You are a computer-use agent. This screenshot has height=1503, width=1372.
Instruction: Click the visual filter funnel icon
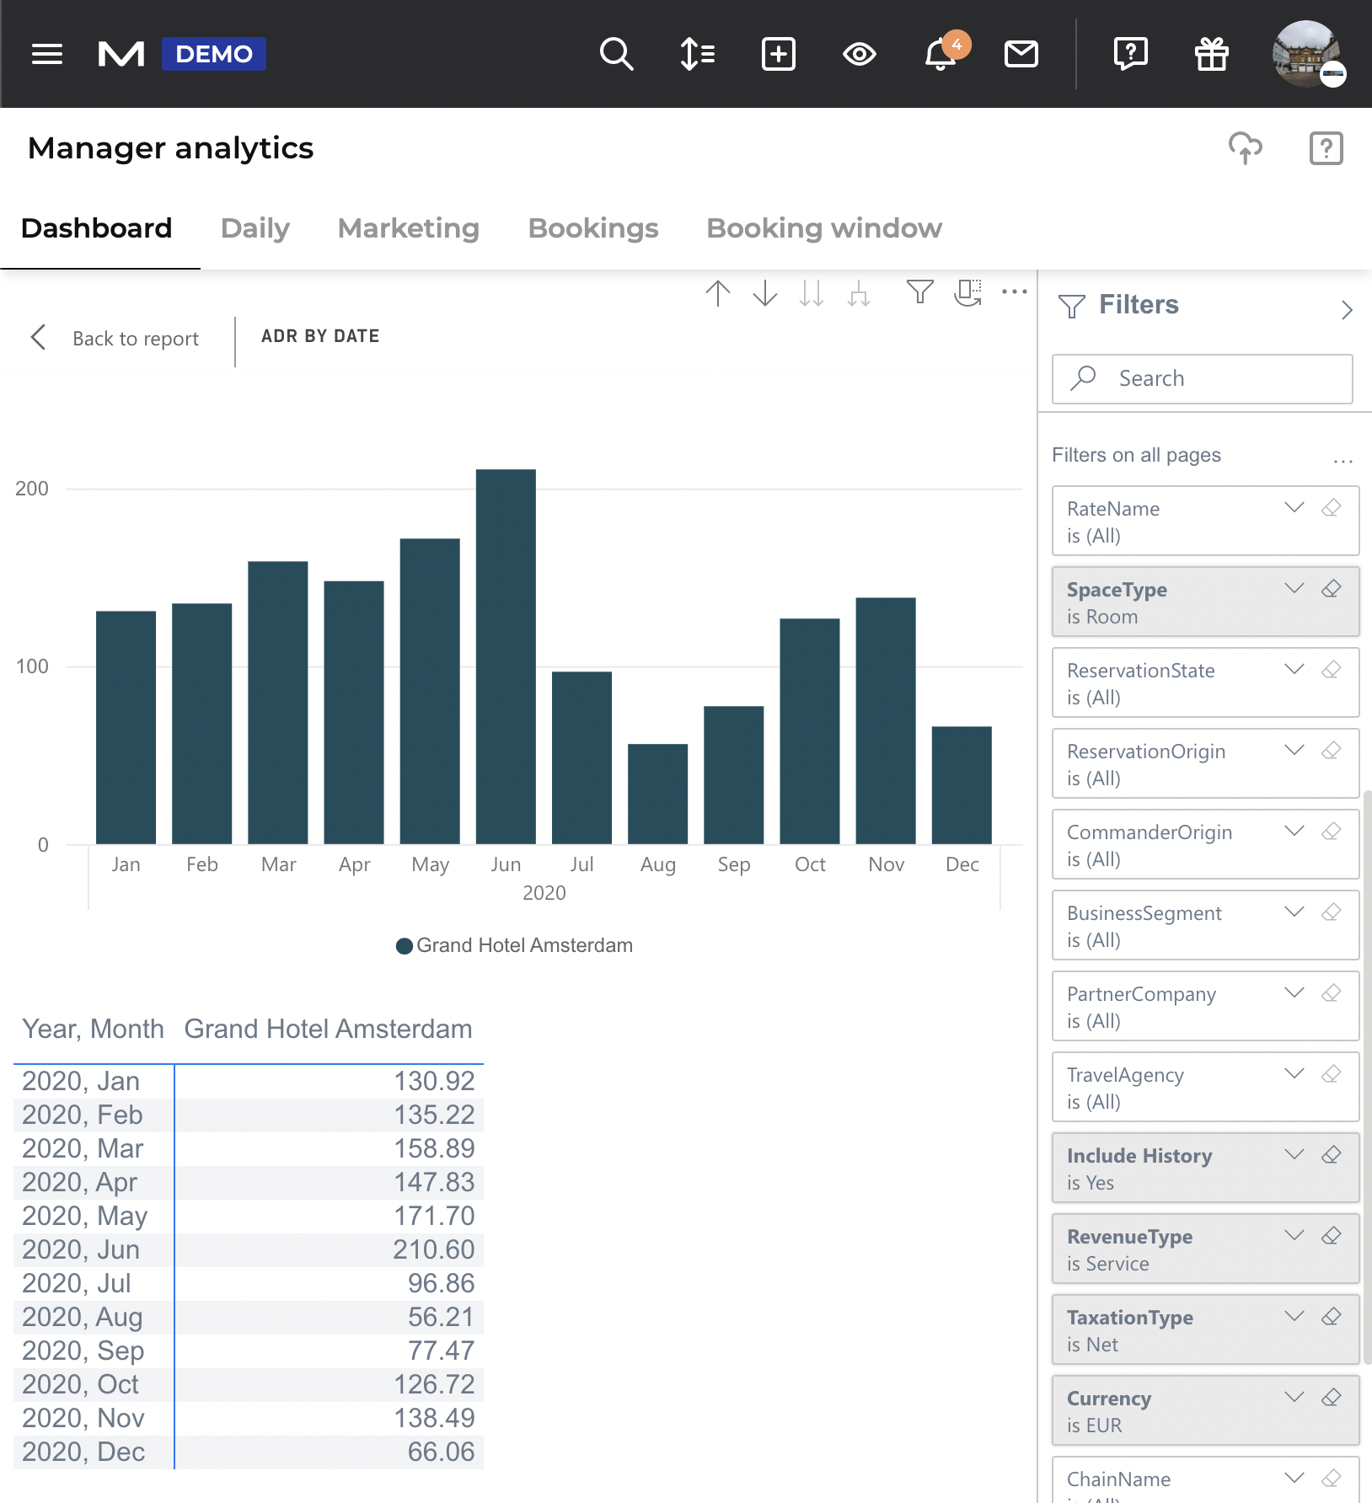pos(920,292)
